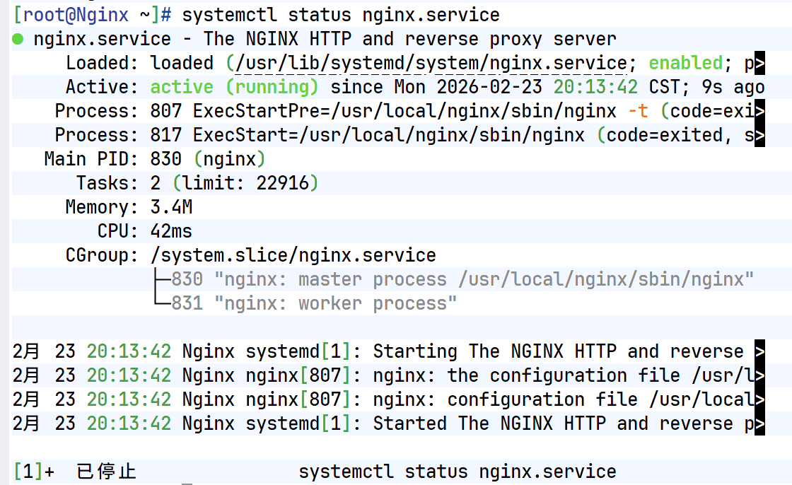Click the typed command 'systemctl status nginx.service' at prompt
This screenshot has width=792, height=485.
click(x=341, y=15)
